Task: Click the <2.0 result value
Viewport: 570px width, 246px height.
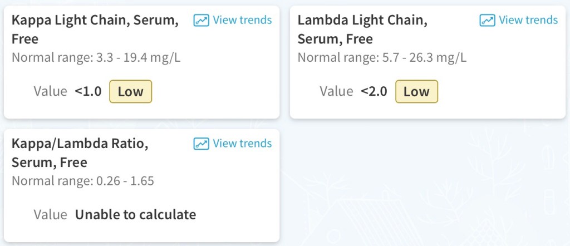Action: coord(374,91)
